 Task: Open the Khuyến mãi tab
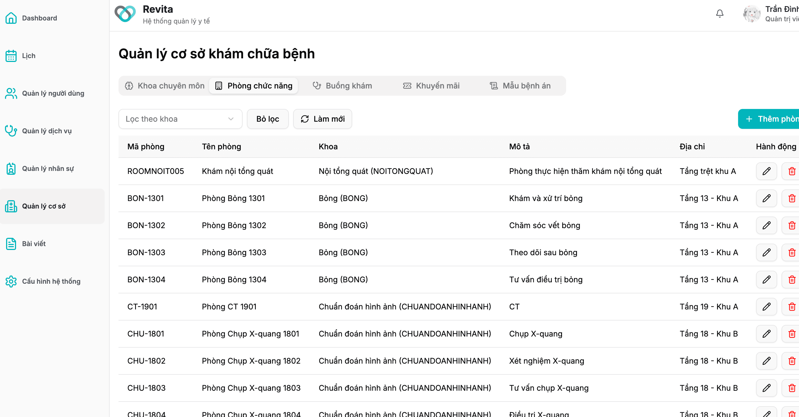coord(431,86)
